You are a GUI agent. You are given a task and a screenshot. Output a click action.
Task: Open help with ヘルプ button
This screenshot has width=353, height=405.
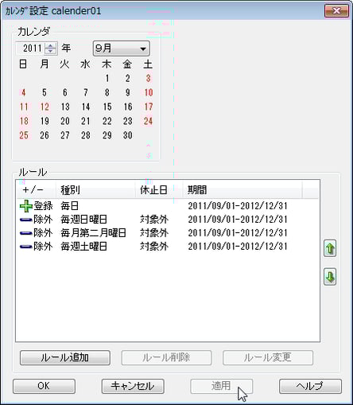[x=310, y=386]
